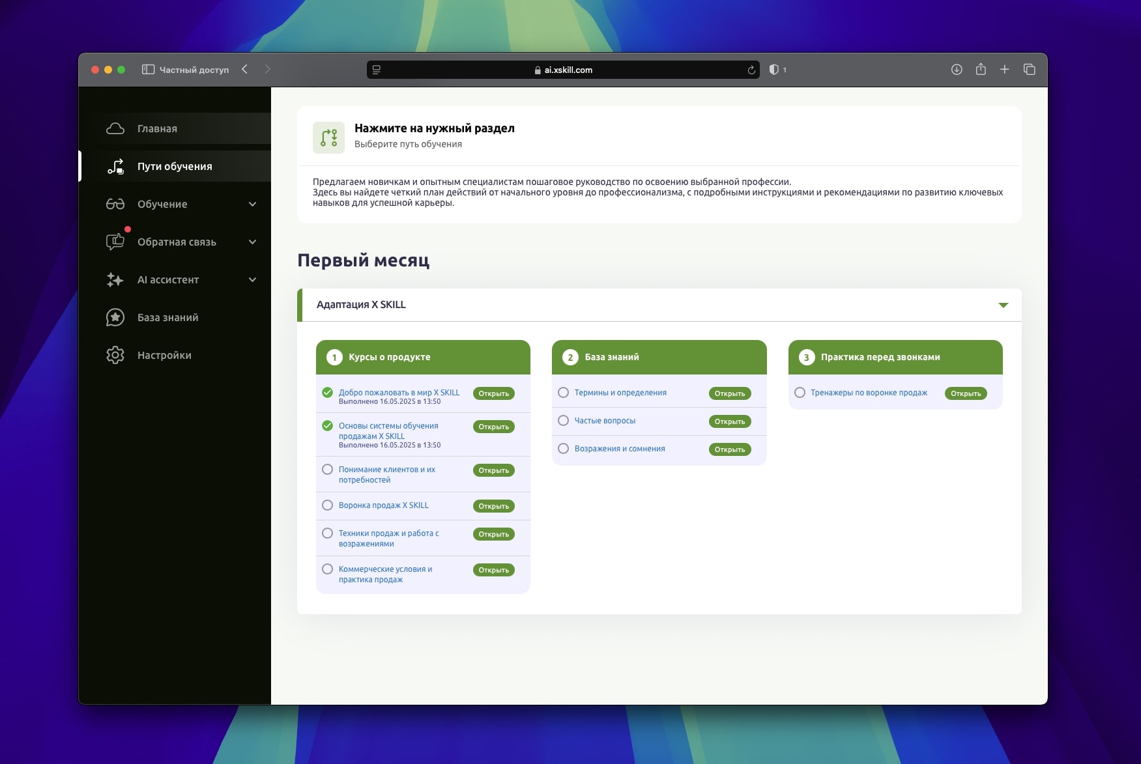Click step number 3 badge for Практика перед звонками

[x=807, y=357]
